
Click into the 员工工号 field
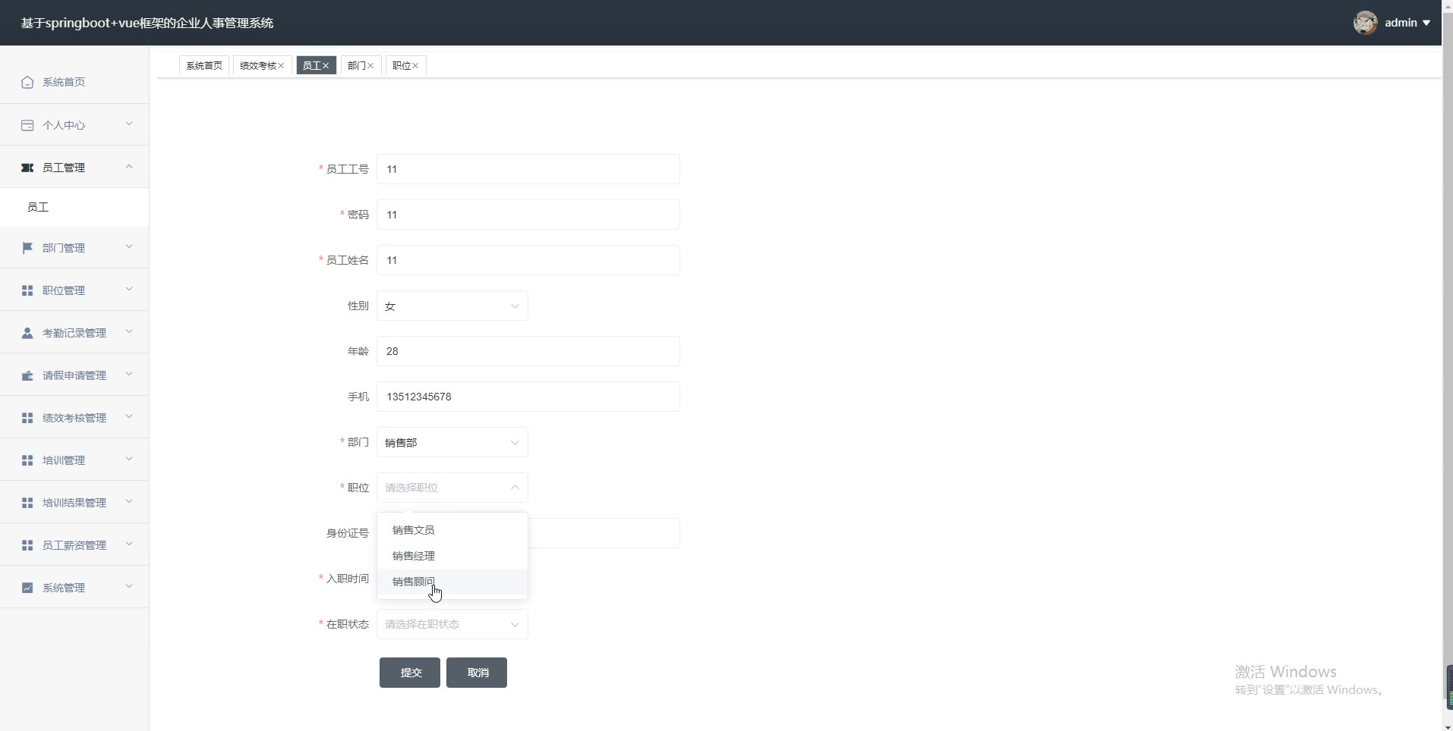coord(528,169)
